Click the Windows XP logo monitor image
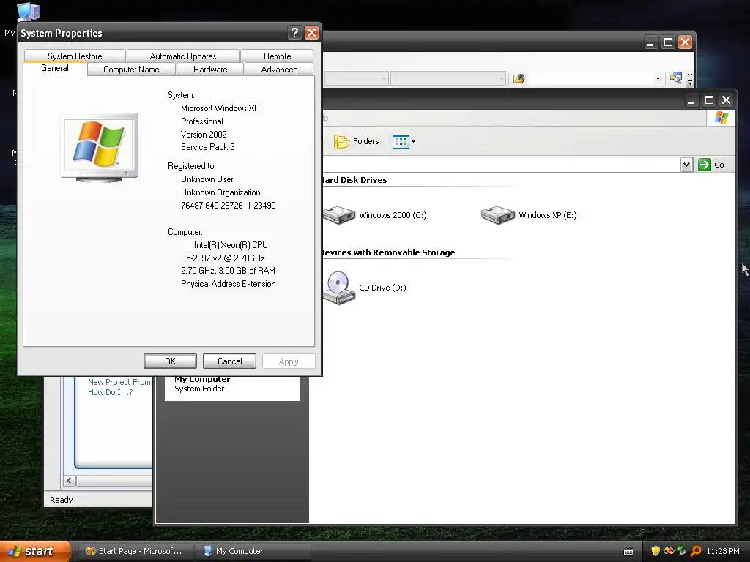750x562 pixels. tap(100, 147)
